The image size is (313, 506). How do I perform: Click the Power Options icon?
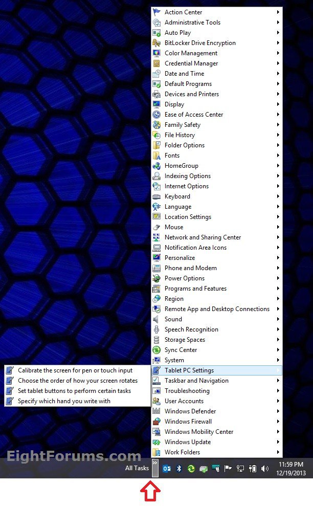click(x=156, y=278)
